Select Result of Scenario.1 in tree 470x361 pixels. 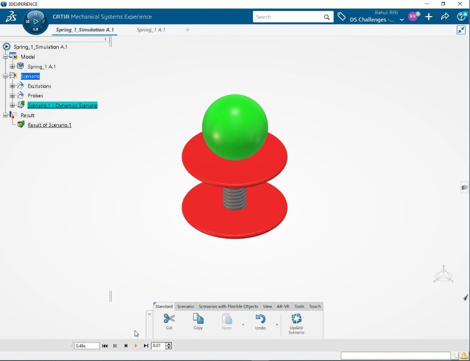(49, 125)
